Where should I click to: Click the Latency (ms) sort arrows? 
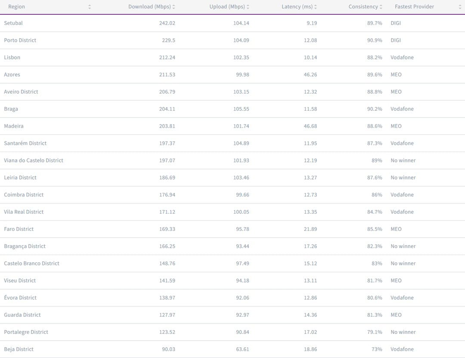tap(316, 7)
